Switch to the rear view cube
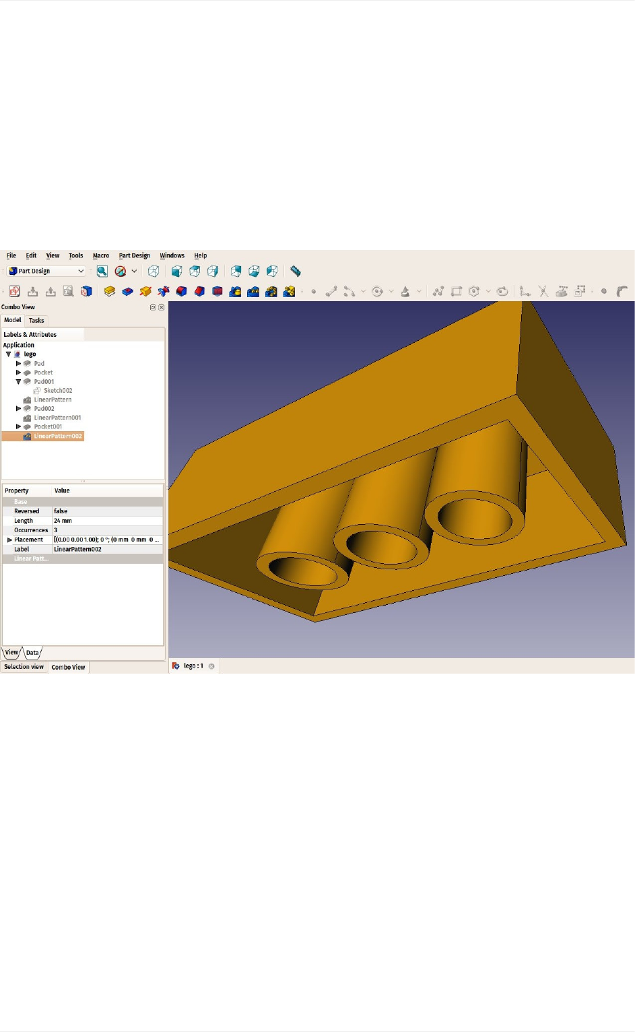 click(236, 271)
